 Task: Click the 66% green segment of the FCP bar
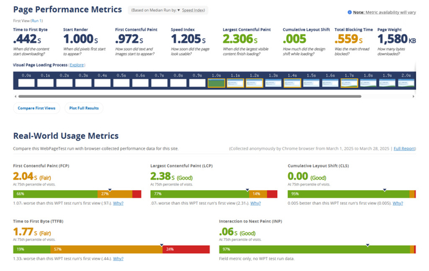(55, 194)
